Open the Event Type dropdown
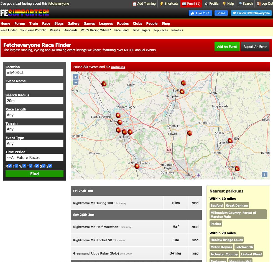The height and width of the screenshot is (262, 273). point(34,143)
